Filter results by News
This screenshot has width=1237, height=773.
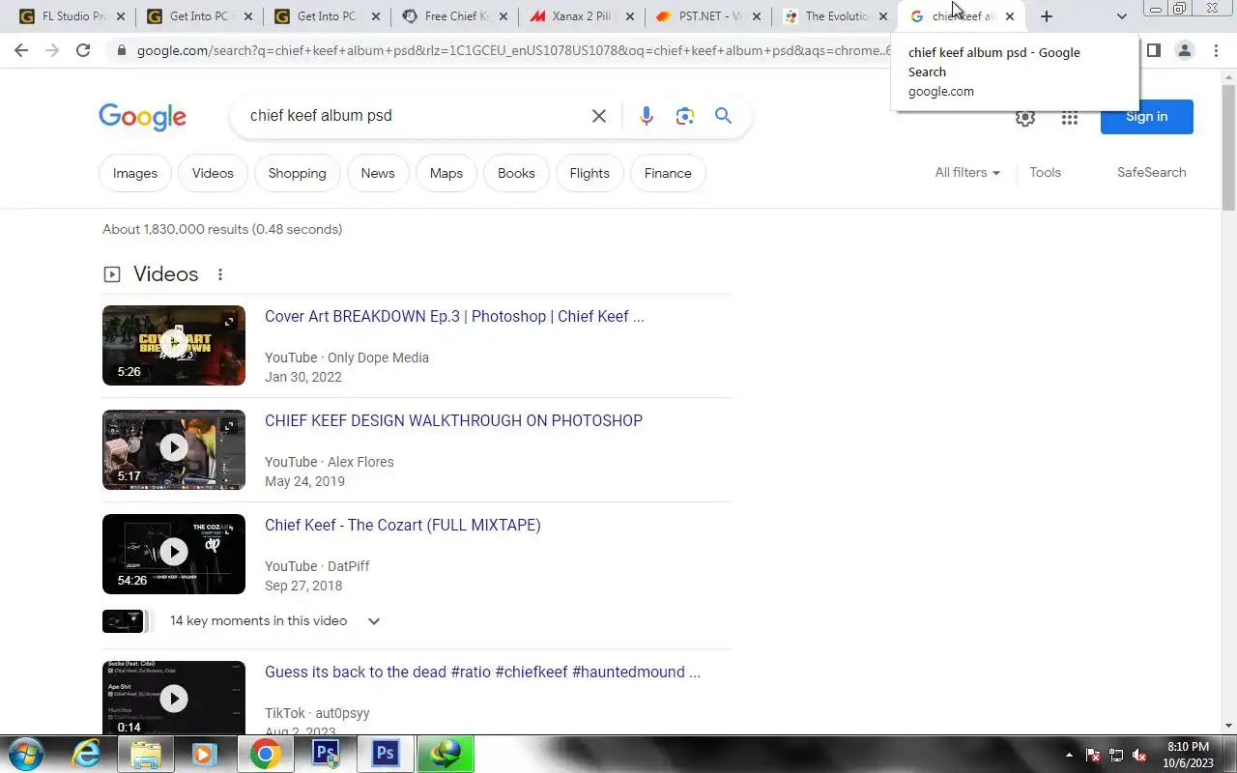pyautogui.click(x=378, y=173)
